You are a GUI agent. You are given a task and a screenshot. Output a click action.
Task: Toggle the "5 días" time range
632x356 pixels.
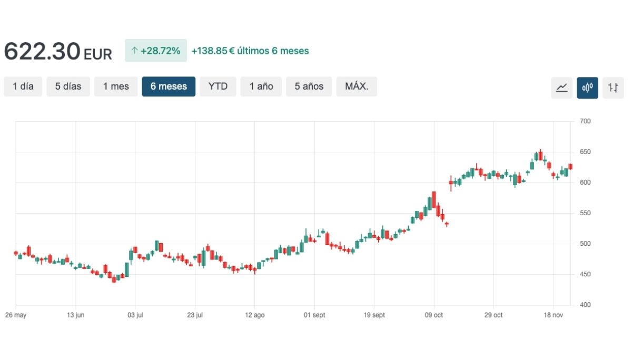pos(68,86)
